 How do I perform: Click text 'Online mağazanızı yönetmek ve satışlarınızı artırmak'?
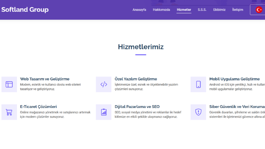click(x=55, y=112)
